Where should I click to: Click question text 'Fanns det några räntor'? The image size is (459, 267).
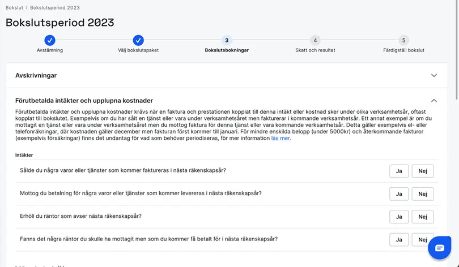pyautogui.click(x=148, y=239)
